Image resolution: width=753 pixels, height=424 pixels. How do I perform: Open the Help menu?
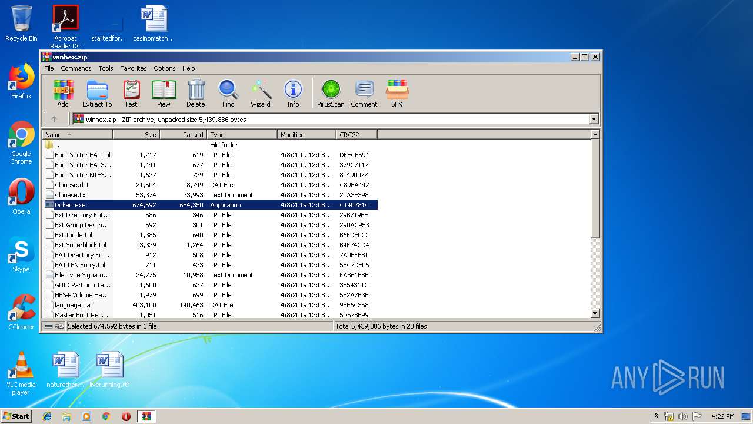[x=188, y=68]
